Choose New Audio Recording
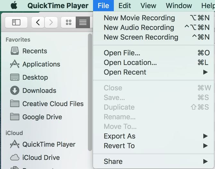This screenshot has width=215, height=169. point(153,27)
